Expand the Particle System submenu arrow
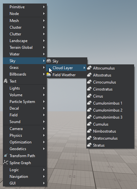Image resolution: width=137 pixels, height=189 pixels. click(44, 102)
